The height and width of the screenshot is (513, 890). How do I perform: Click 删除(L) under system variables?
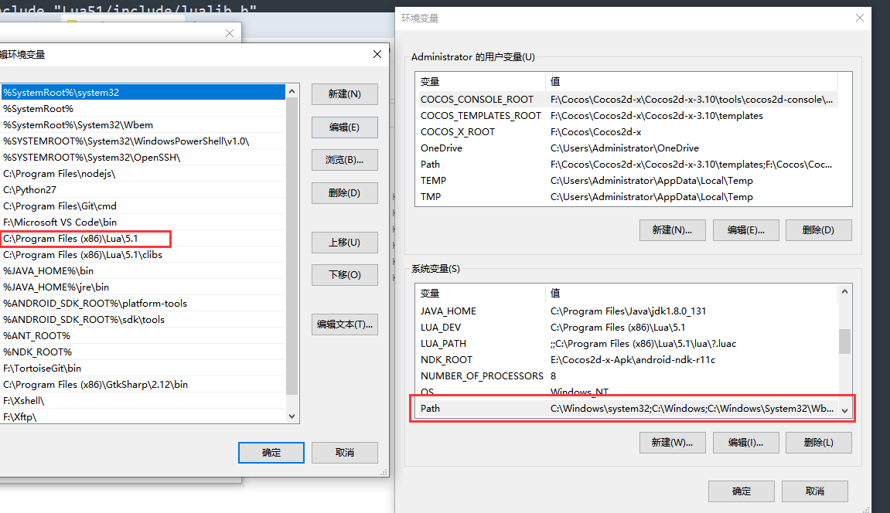click(819, 443)
